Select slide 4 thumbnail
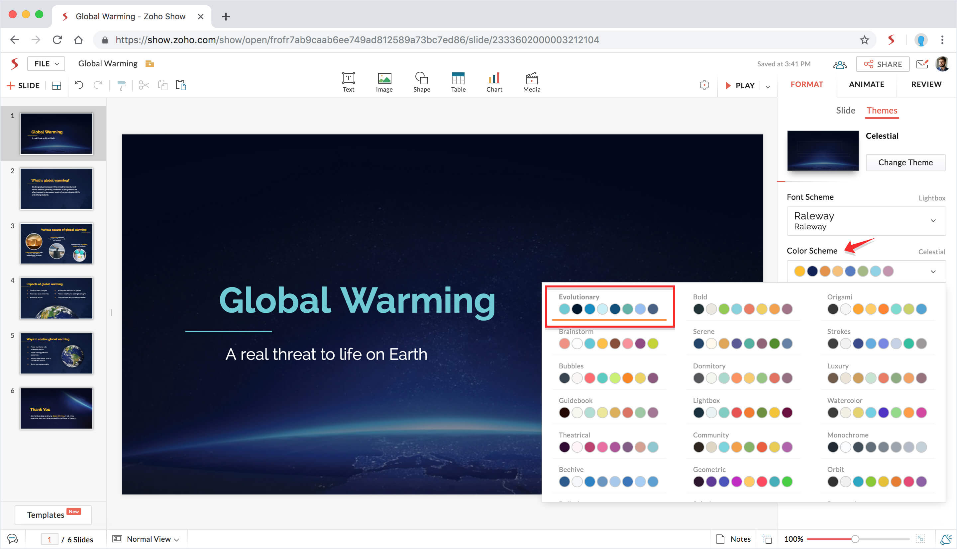Viewport: 957px width, 549px height. click(56, 298)
